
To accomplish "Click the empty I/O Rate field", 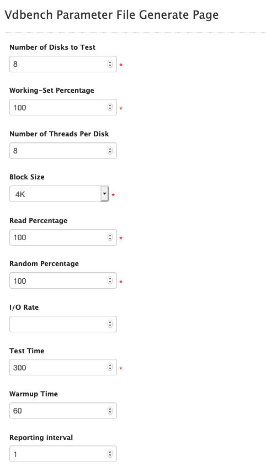I will [63, 324].
